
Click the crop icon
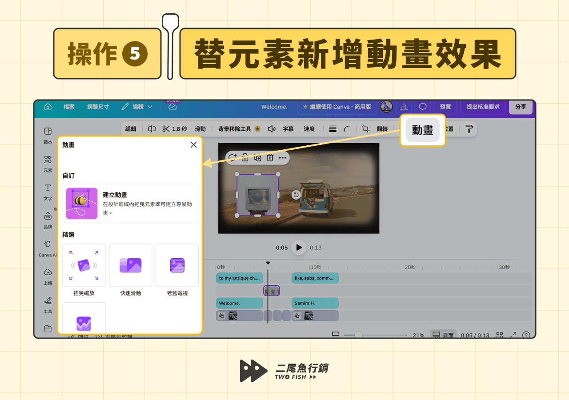(x=365, y=129)
